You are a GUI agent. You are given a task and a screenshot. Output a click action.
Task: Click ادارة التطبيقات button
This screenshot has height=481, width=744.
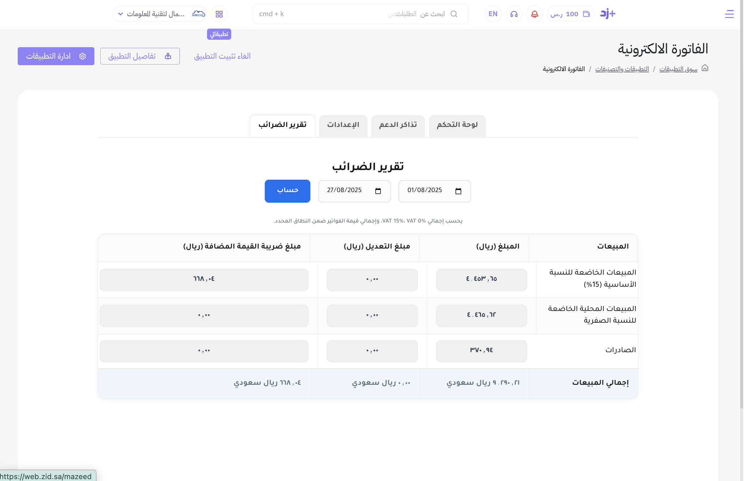[x=56, y=56]
